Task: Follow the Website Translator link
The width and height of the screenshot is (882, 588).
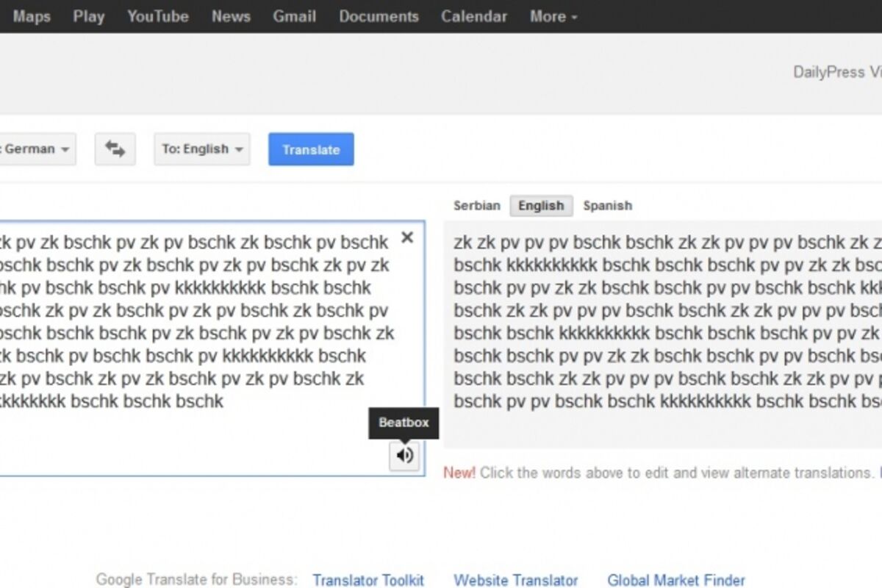Action: [x=515, y=581]
